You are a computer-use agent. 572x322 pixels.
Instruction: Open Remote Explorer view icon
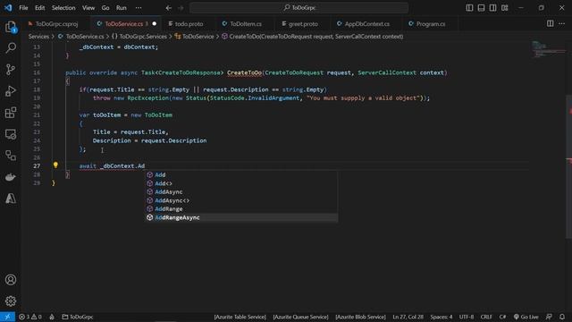(11, 134)
